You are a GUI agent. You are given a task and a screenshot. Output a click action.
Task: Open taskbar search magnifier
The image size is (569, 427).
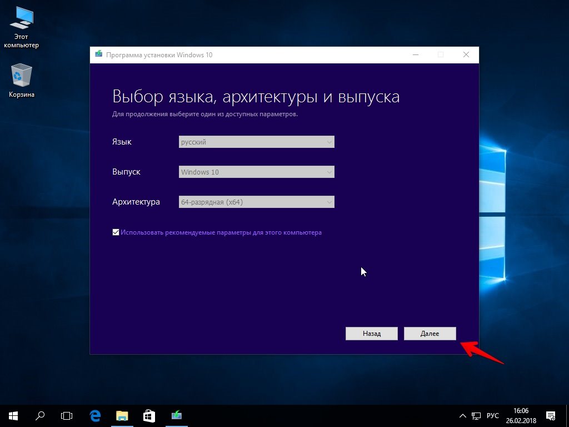40,416
